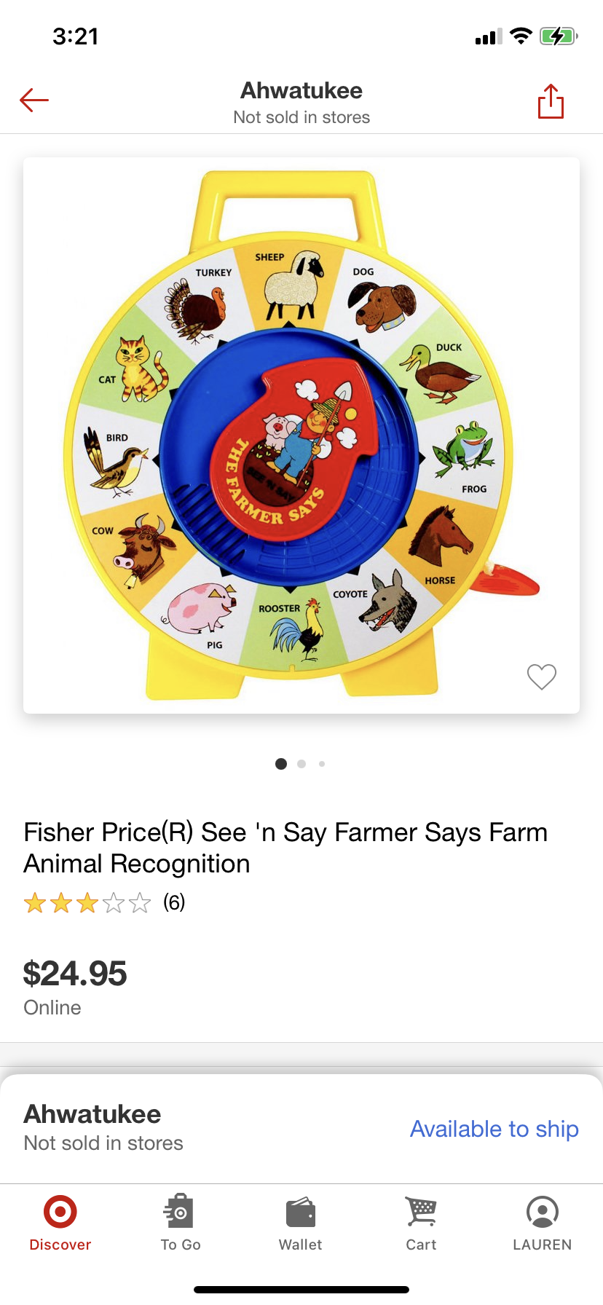Select the second image page dot
The image size is (603, 1305).
tap(301, 764)
